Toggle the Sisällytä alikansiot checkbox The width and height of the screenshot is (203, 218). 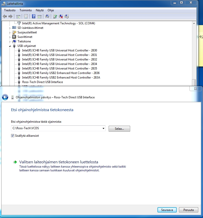point(13,136)
